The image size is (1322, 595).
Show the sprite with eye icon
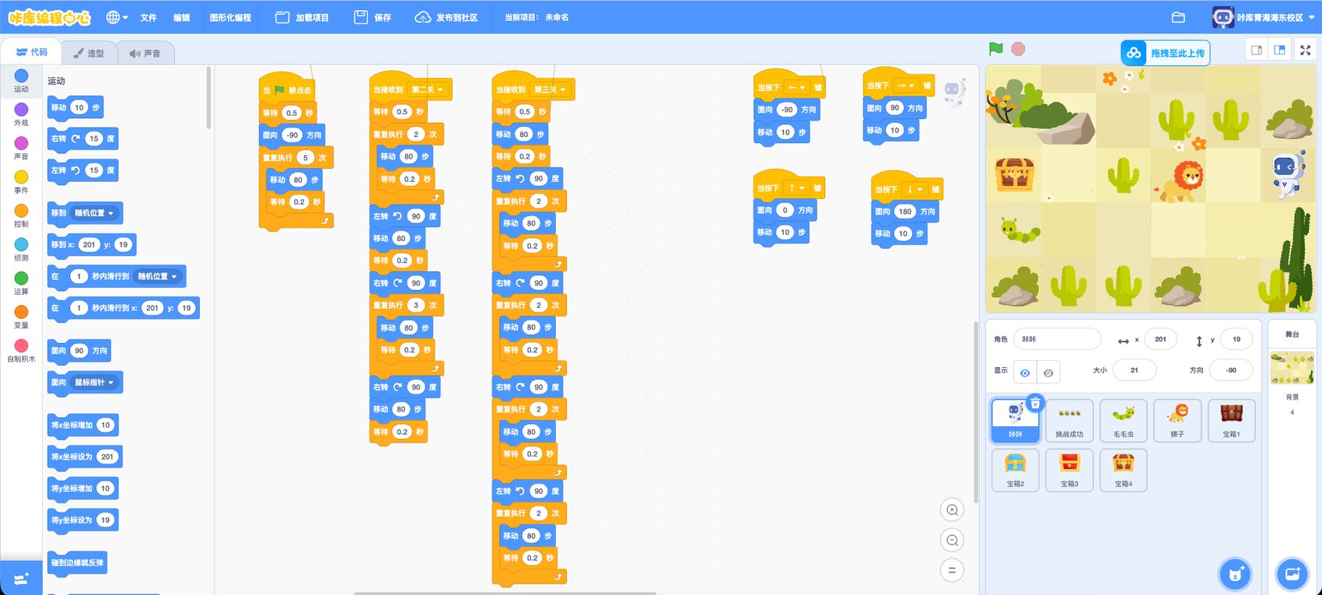pos(1025,373)
